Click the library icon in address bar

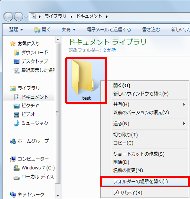pyautogui.click(x=33, y=16)
